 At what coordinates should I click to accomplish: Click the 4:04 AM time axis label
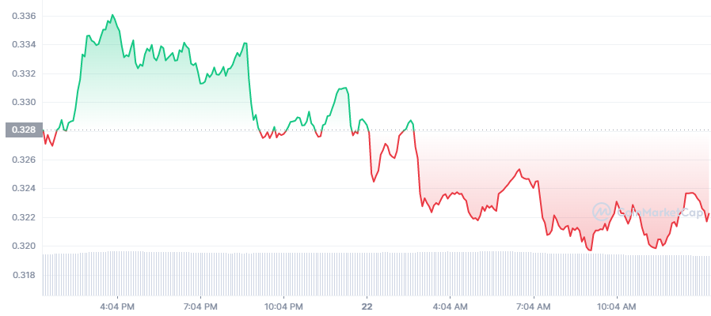coord(450,307)
